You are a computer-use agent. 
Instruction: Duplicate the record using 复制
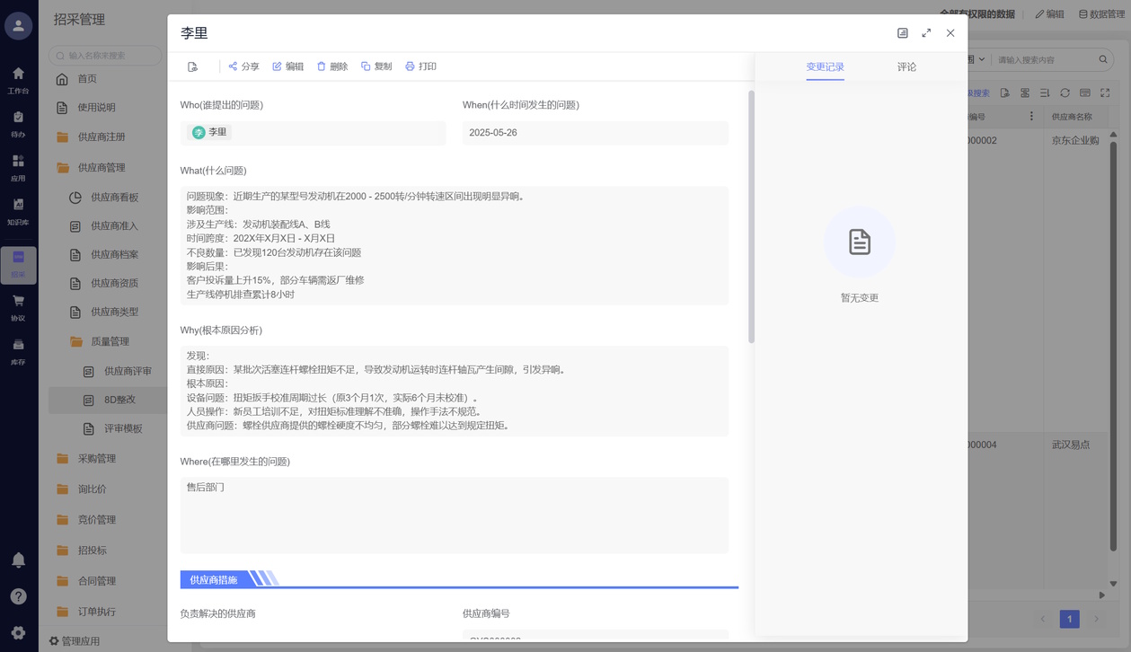point(376,66)
